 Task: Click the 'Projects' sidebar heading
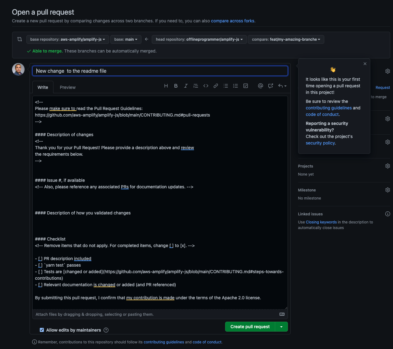pyautogui.click(x=305, y=166)
